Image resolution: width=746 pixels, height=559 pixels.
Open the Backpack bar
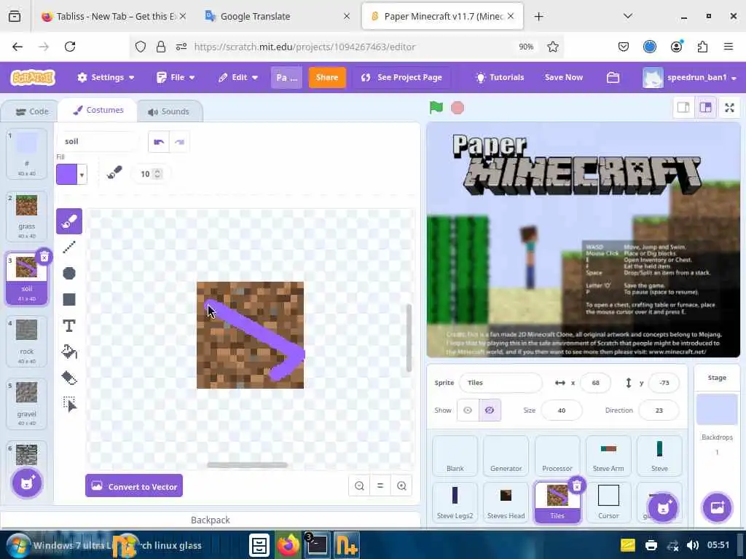(x=211, y=520)
